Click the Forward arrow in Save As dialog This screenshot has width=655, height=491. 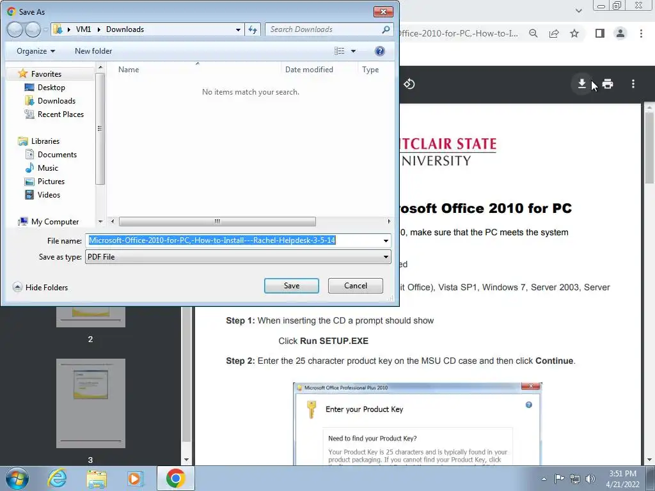[x=32, y=29]
